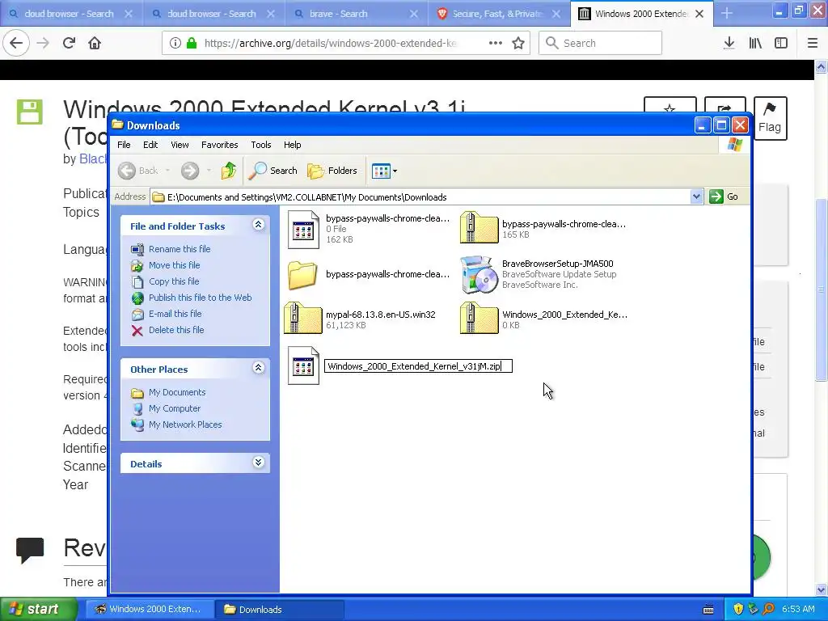Click the Up folder icon in Explorer toolbar
Screen dimensions: 828x621
[x=228, y=171]
